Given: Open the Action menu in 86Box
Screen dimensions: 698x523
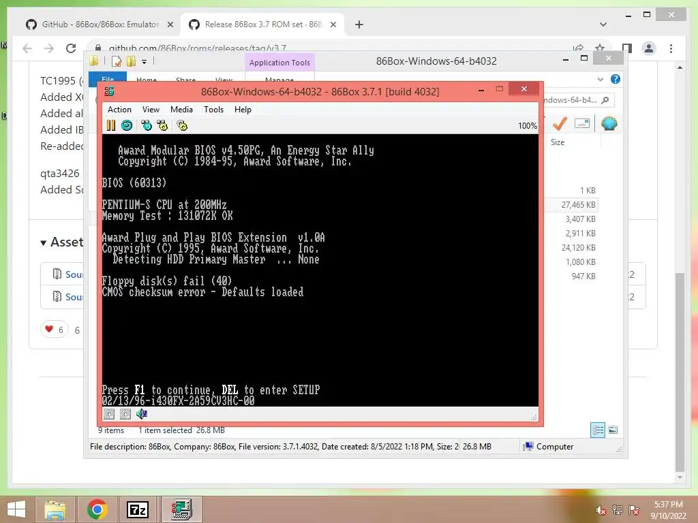Looking at the screenshot, I should pos(119,110).
